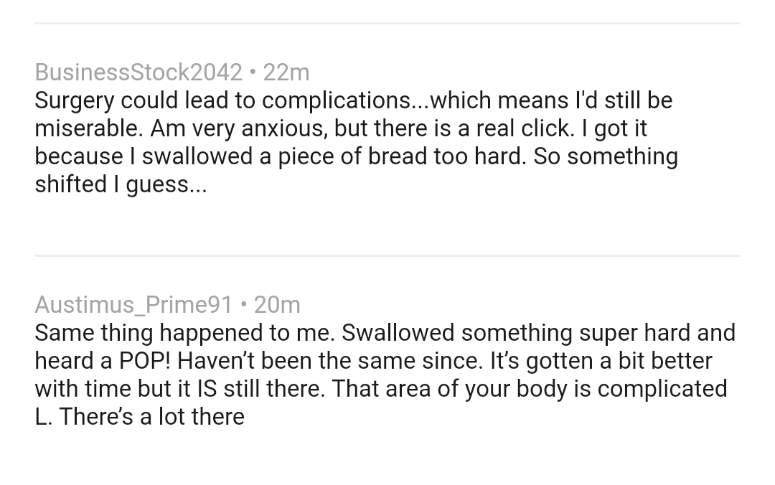Screen dimensions: 775x485
Task: Click the line starting "with time but it IS"
Action: point(380,388)
